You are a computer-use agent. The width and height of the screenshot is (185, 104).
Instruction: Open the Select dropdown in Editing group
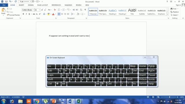175,15
